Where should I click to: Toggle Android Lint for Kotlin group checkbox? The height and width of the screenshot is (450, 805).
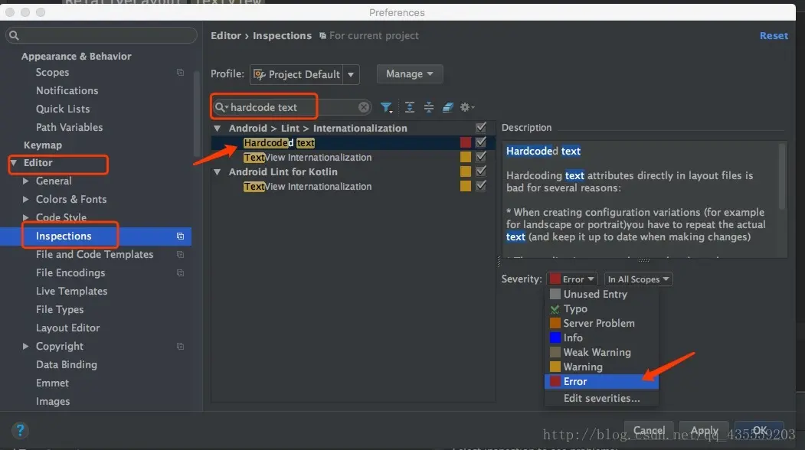[x=480, y=171]
